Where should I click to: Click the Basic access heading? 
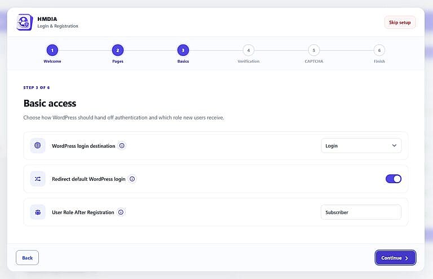(x=50, y=103)
